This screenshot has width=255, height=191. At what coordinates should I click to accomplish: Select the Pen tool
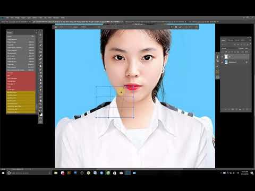(x=40, y=86)
